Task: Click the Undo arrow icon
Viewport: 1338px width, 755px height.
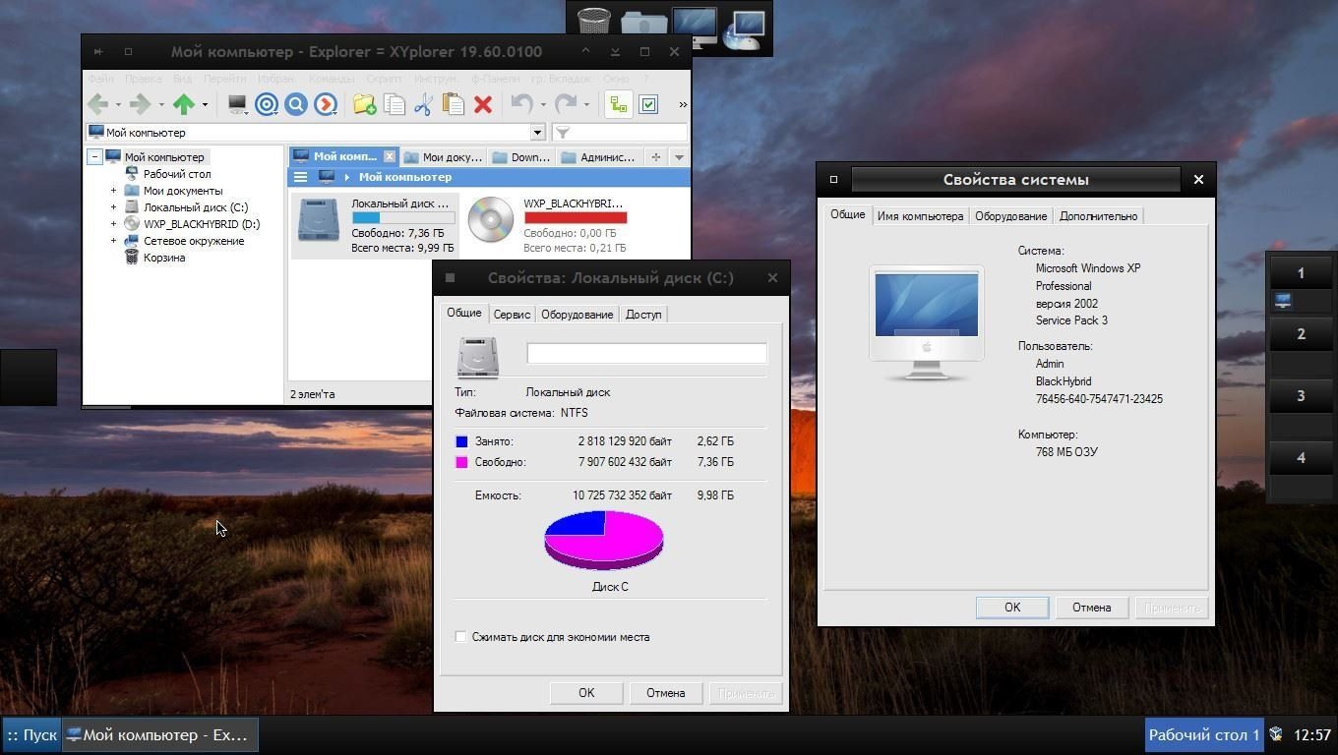Action: coord(521,104)
